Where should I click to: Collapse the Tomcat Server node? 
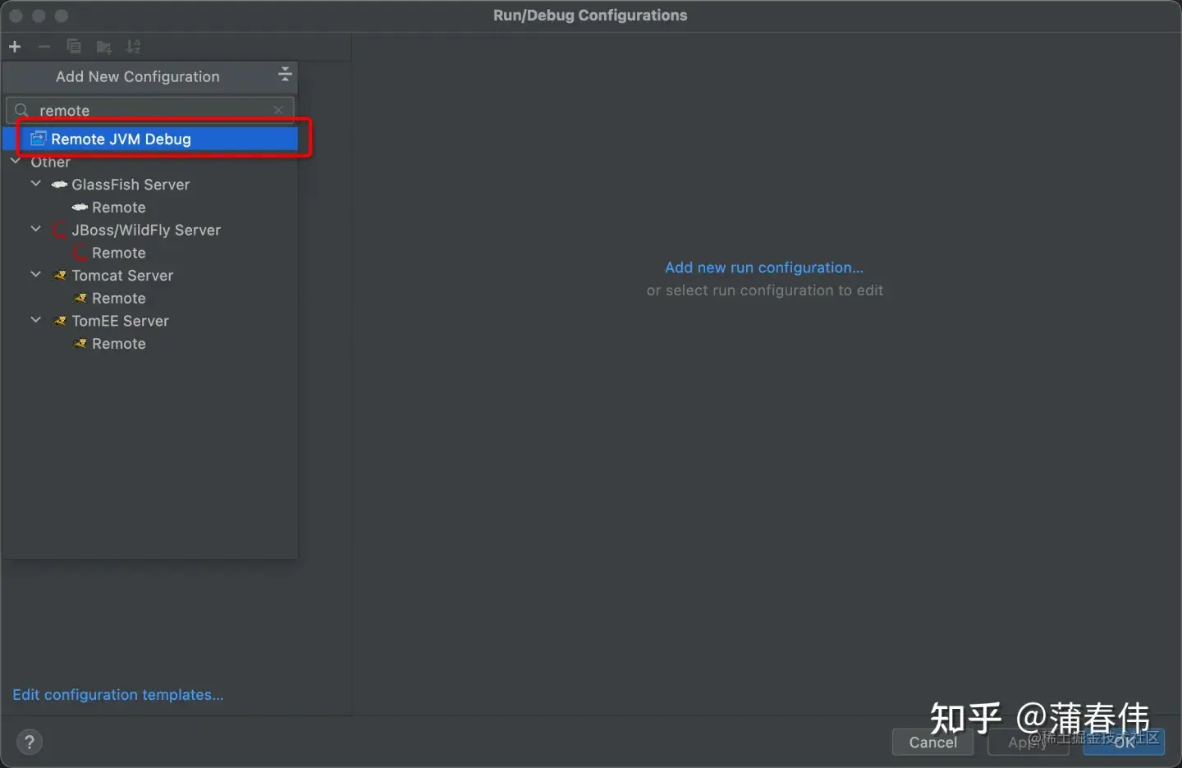coord(36,275)
